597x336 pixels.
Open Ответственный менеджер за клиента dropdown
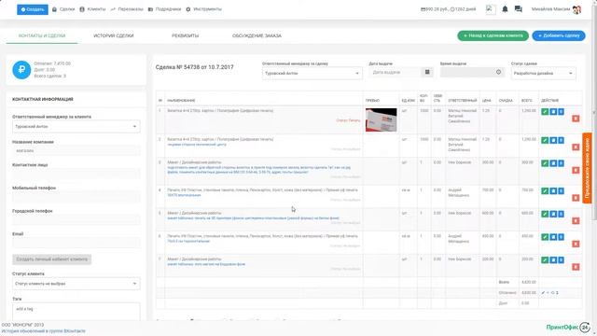click(76, 127)
